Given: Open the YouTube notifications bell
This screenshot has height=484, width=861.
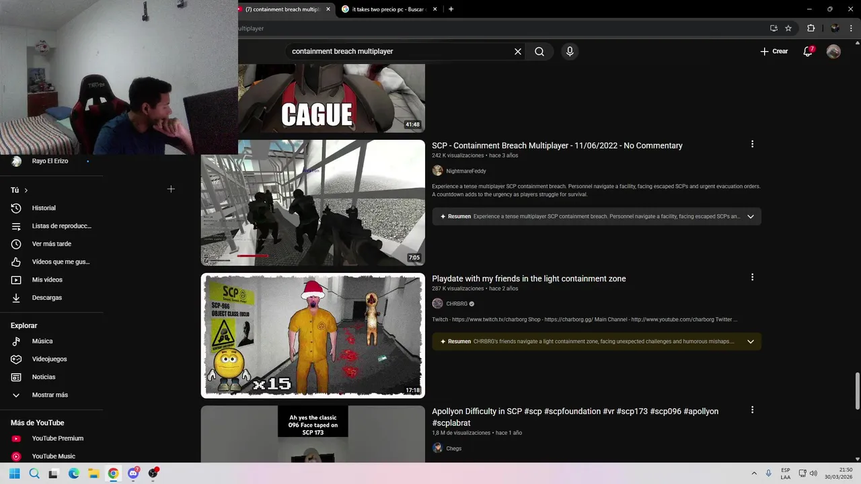Looking at the screenshot, I should pos(809,51).
